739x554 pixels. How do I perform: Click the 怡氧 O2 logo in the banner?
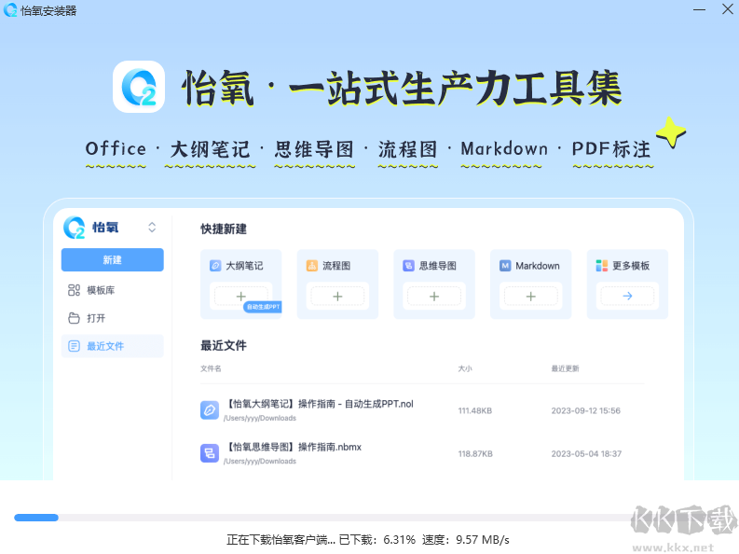[x=139, y=87]
